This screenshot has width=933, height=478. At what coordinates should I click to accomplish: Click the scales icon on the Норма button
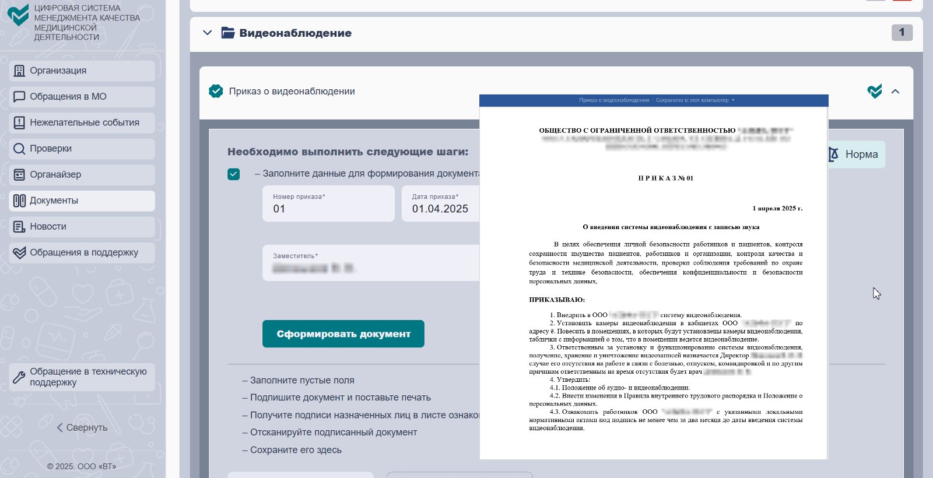click(x=834, y=154)
